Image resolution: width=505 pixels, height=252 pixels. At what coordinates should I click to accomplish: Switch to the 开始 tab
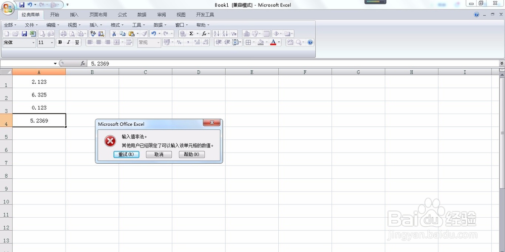pyautogui.click(x=55, y=15)
